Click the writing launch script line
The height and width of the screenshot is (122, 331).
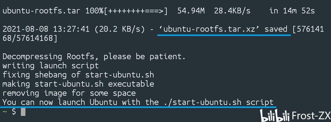coord(51,66)
